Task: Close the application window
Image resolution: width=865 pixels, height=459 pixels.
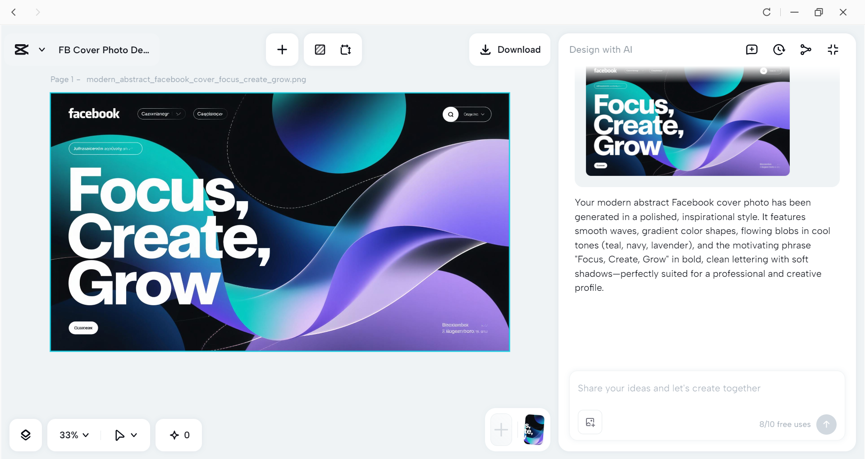Action: 843,12
